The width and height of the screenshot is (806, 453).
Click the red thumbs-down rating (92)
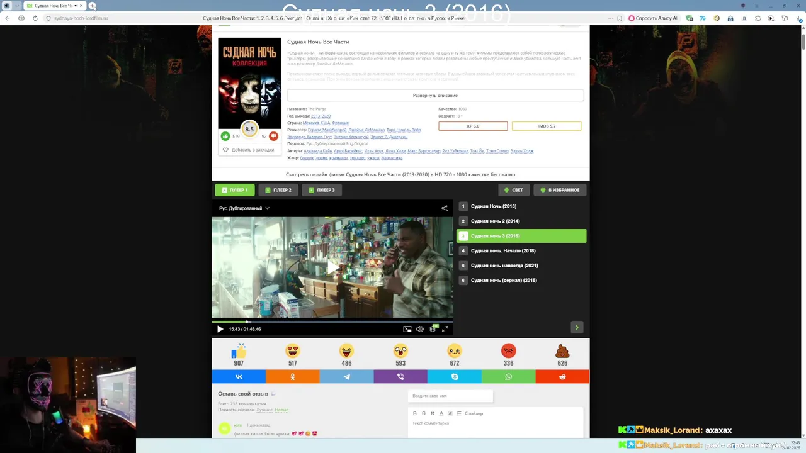click(273, 136)
